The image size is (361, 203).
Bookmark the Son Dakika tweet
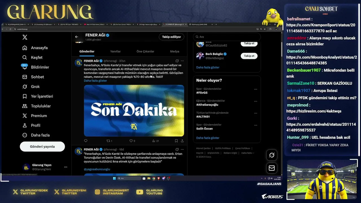tap(176, 141)
